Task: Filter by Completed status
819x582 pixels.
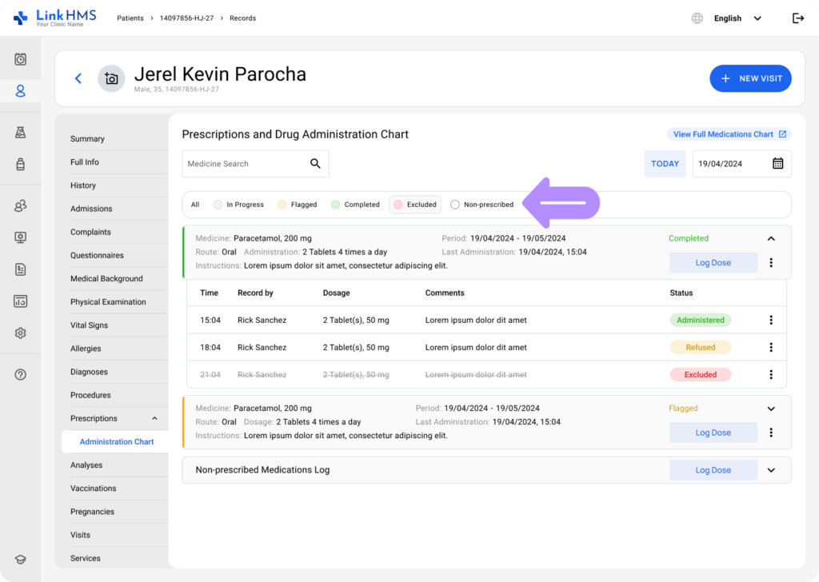Action: coord(355,205)
